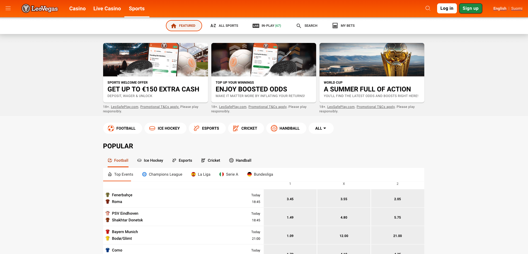Image resolution: width=528 pixels, height=254 pixels.
Task: Click the CRICKET quick-link pill
Action: pyautogui.click(x=246, y=128)
